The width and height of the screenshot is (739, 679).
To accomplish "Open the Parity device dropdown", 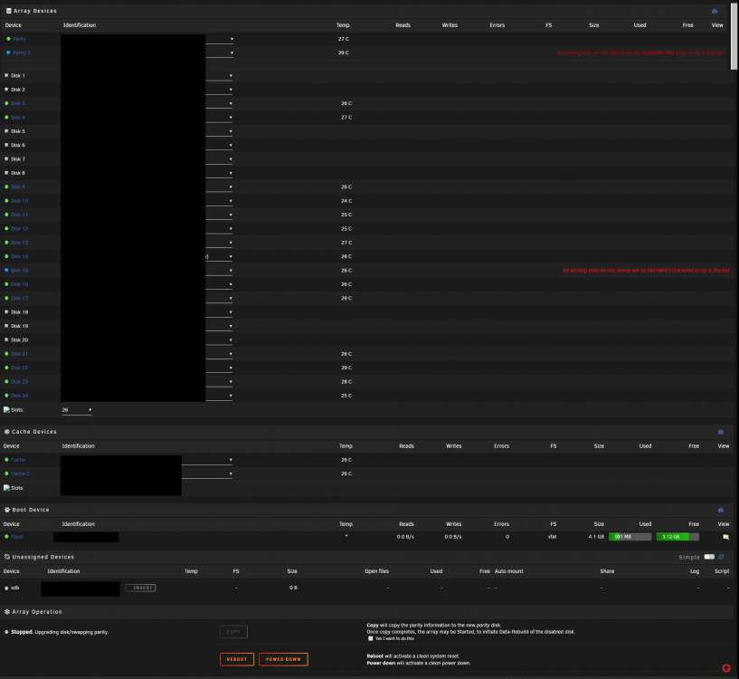I will tap(220, 39).
